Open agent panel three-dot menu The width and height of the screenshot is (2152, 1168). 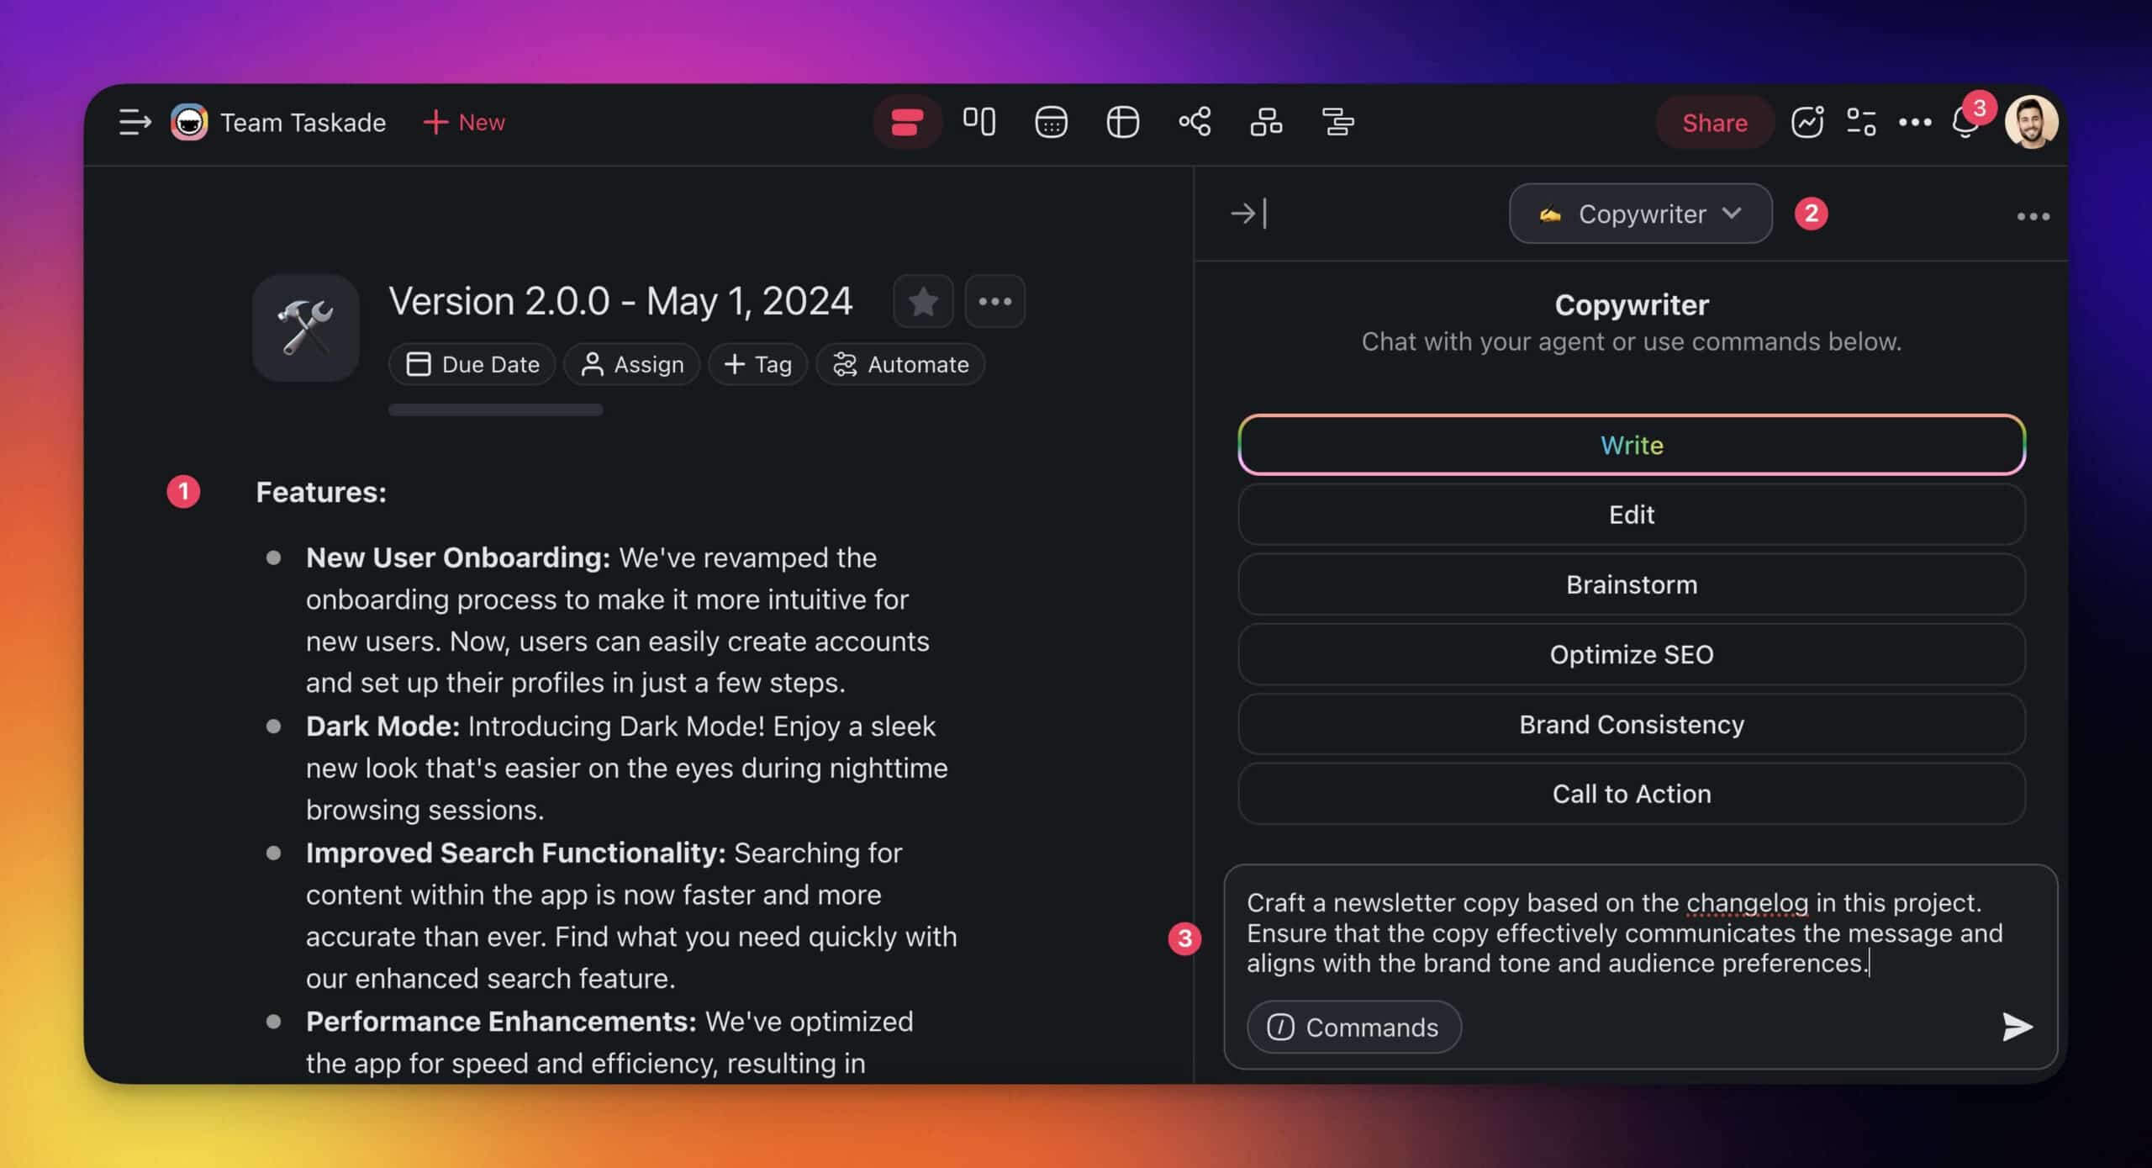[2033, 217]
